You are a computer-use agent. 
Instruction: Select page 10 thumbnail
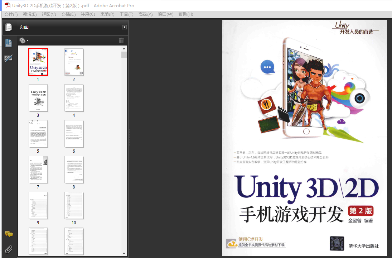[x=74, y=205]
